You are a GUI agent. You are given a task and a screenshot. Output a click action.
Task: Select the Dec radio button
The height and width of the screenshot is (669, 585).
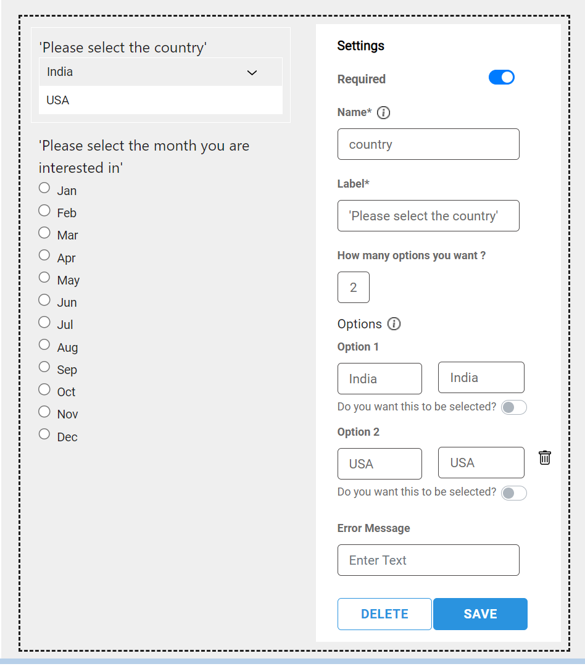tap(44, 434)
